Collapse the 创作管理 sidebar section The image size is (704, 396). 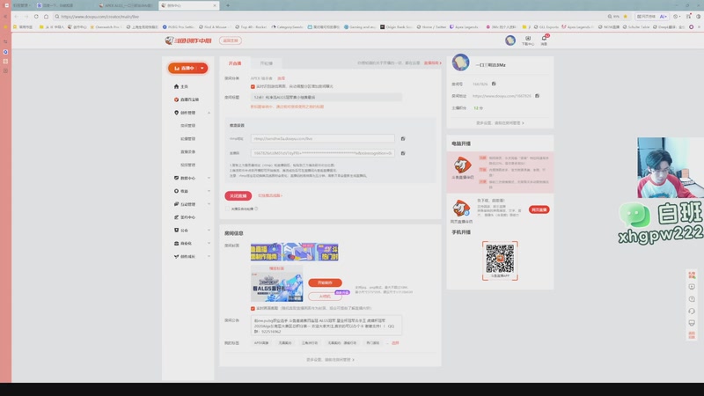click(209, 113)
